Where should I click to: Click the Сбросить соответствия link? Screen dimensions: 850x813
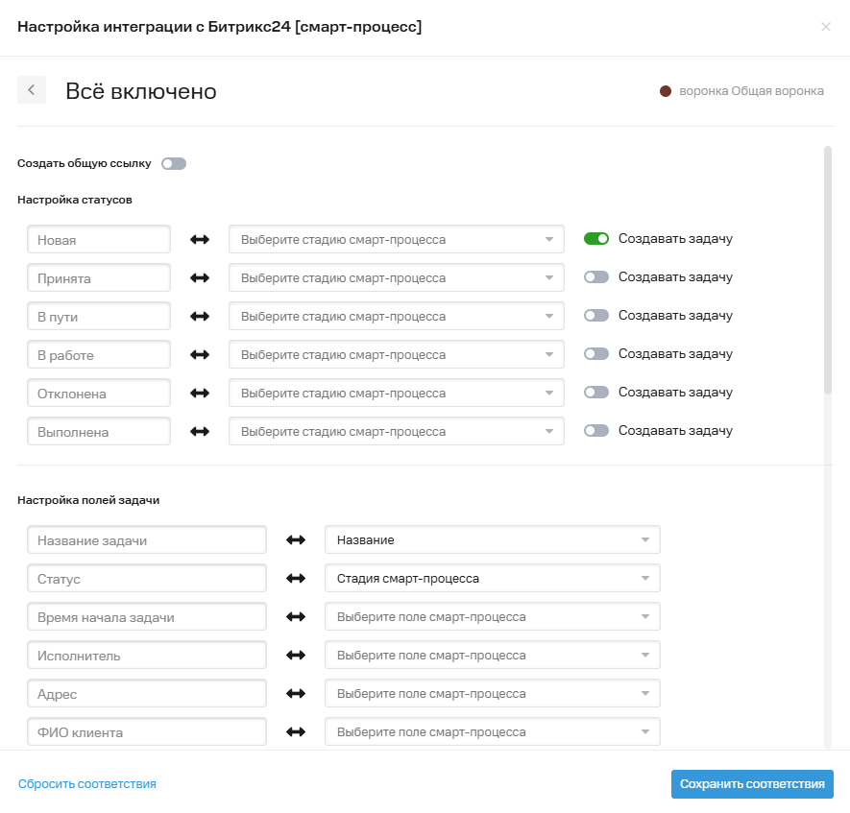pyautogui.click(x=87, y=784)
